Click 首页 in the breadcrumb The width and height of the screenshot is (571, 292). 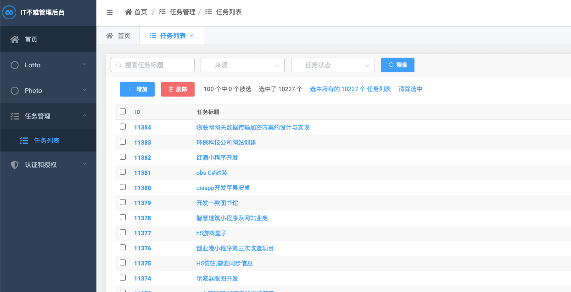[x=141, y=12]
